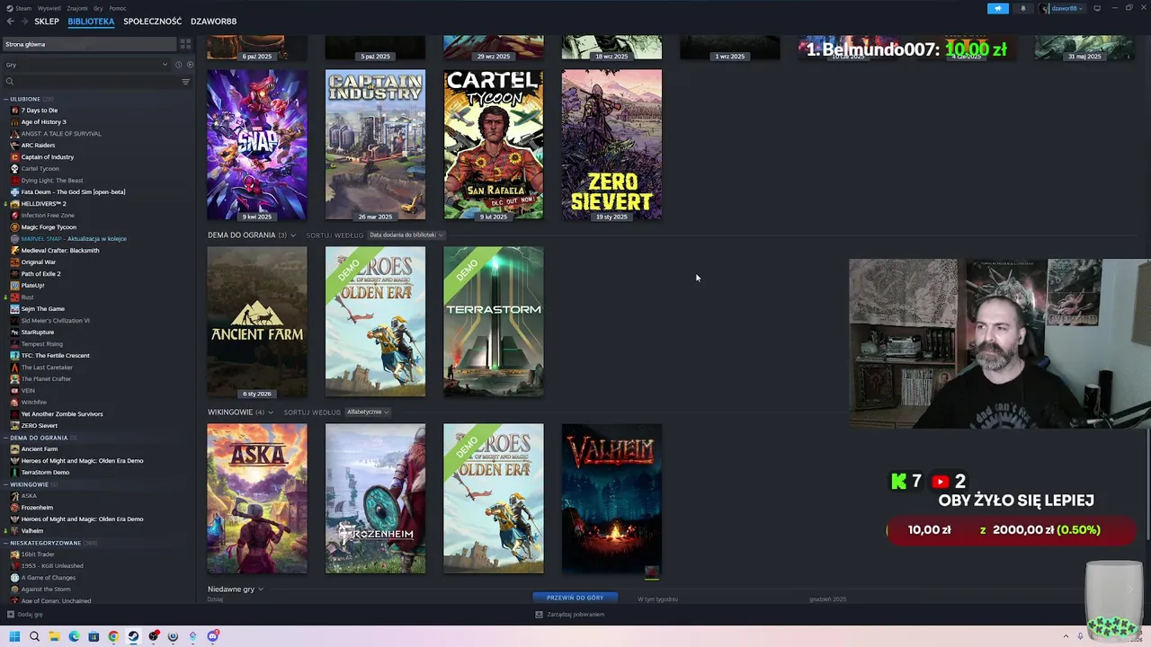Open Marvel Snap game cover
Viewport: 1151px width, 647px height.
[257, 145]
